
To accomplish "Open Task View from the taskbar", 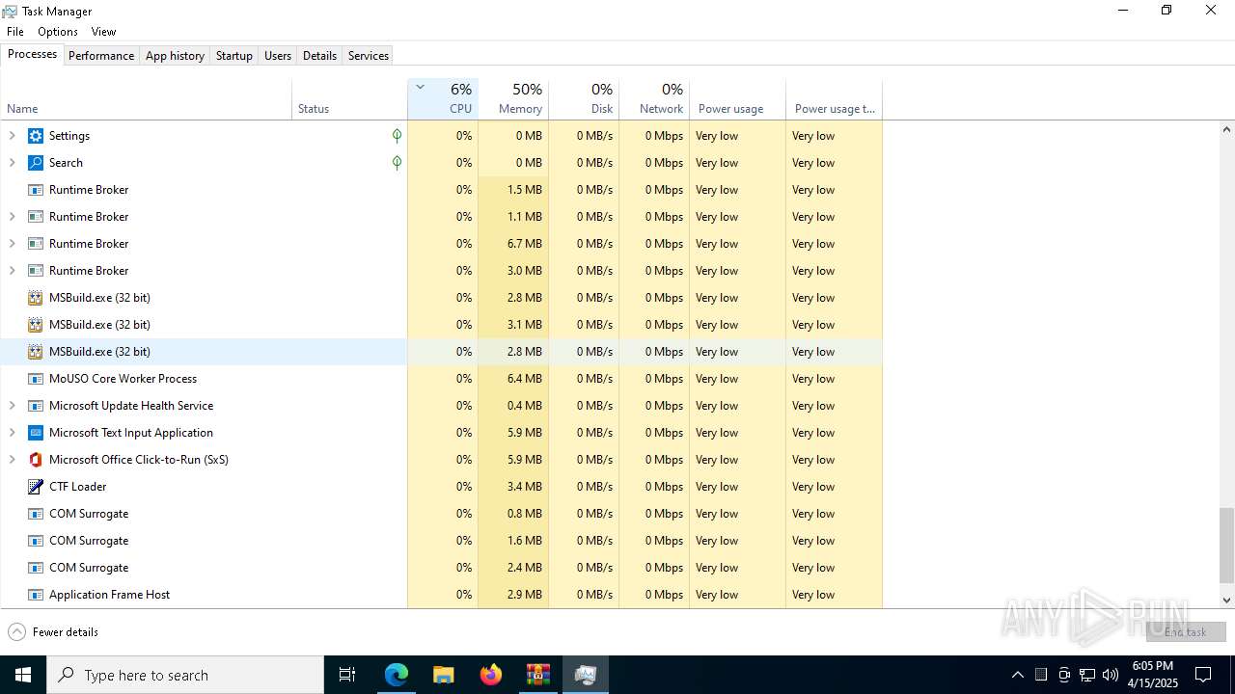I will [x=347, y=675].
